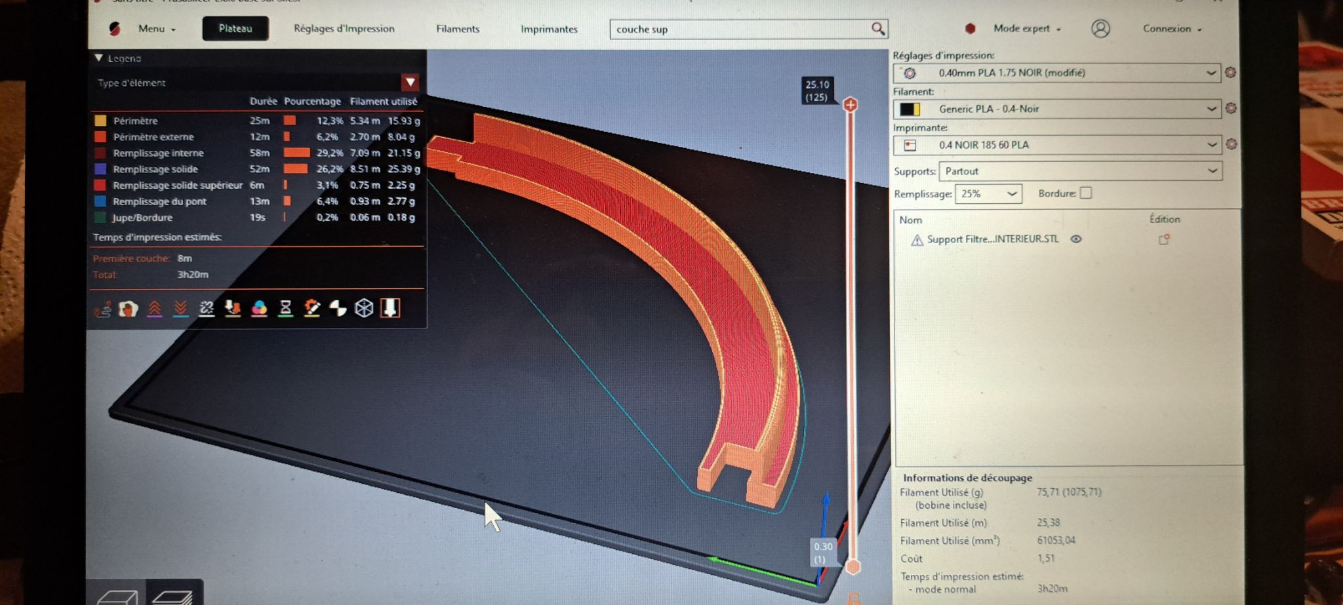Screen dimensions: 1343x605
Task: Toggle travel moves display icon
Action: point(102,309)
